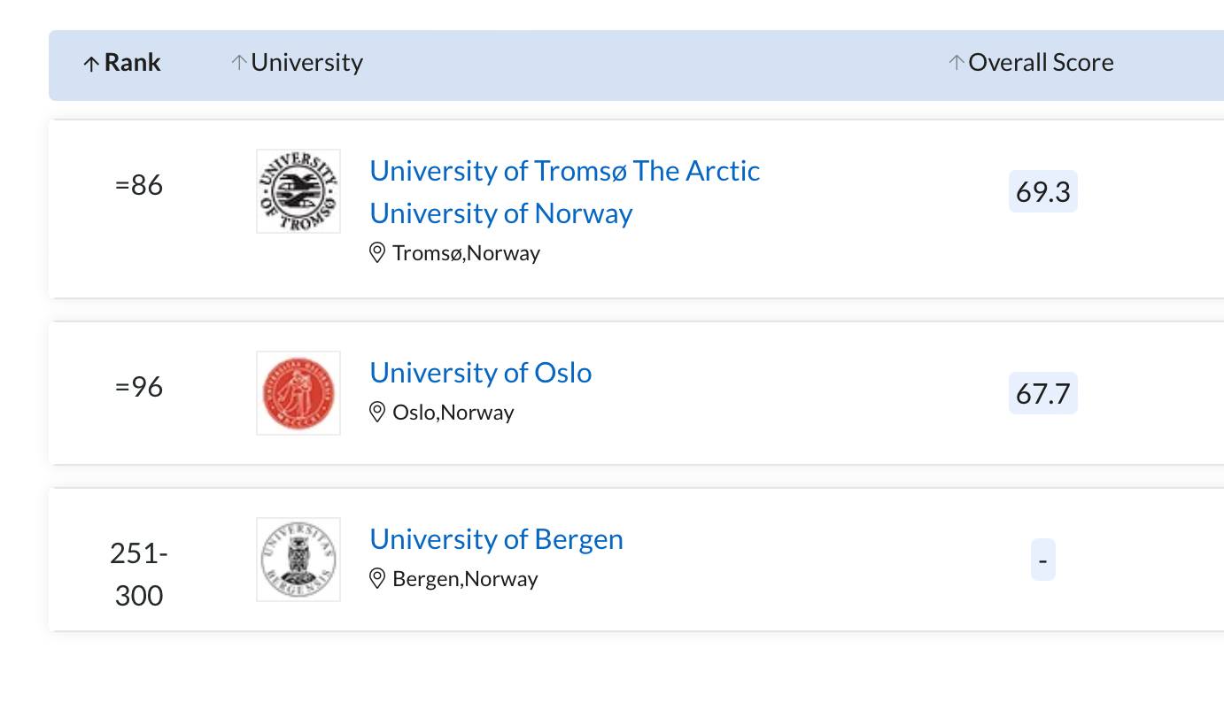Click location pin icon beside Oslo,Norway
This screenshot has height=703, width=1224.
pyautogui.click(x=377, y=413)
